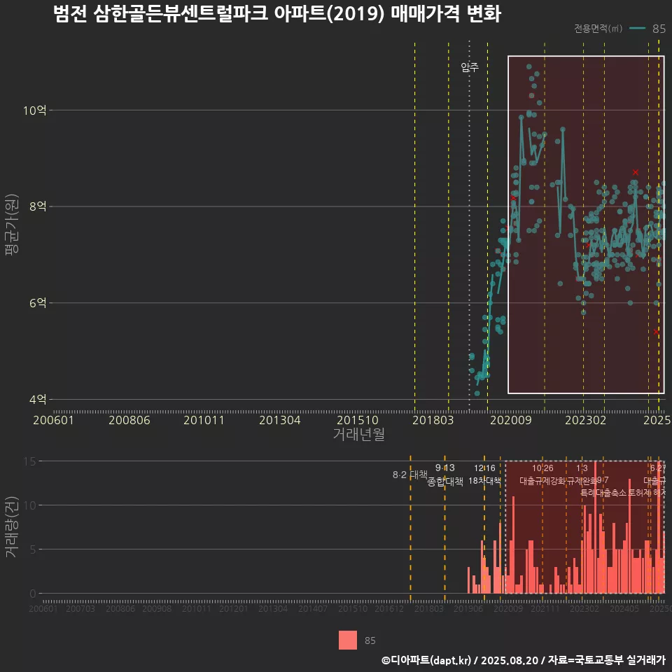Click the '85' label beside the red swatch
Image resolution: width=672 pixels, height=672 pixels.
pyautogui.click(x=370, y=640)
